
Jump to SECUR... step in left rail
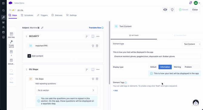pyautogui.click(x=12, y=62)
